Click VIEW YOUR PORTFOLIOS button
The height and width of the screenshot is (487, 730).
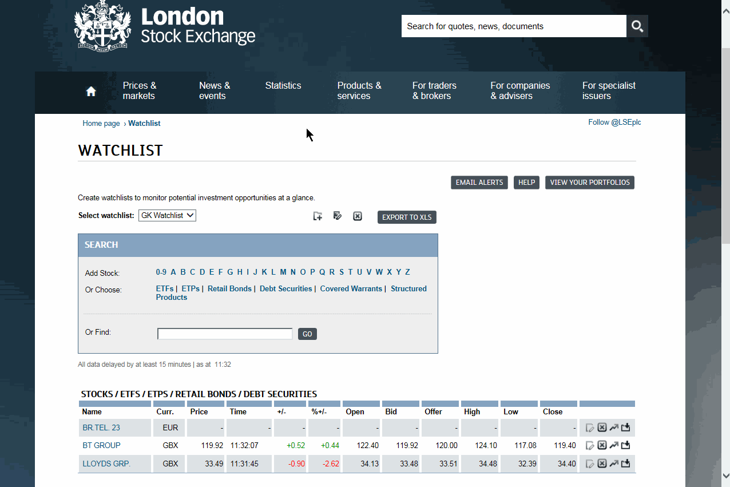pyautogui.click(x=590, y=183)
